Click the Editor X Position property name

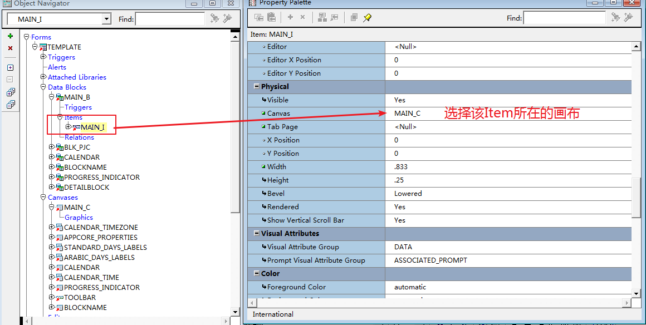(294, 60)
